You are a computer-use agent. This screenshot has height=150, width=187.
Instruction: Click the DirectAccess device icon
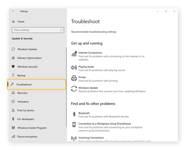point(74,125)
